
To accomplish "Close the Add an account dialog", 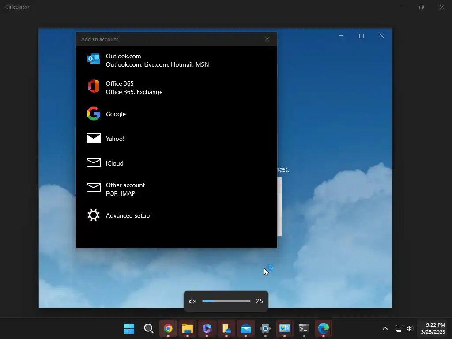I will (267, 39).
